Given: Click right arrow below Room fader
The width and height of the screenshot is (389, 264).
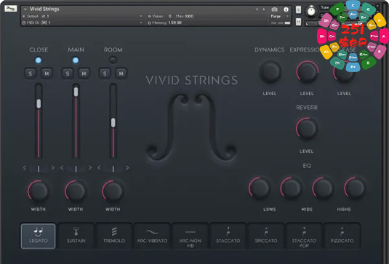Looking at the screenshot, I should [x=127, y=168].
